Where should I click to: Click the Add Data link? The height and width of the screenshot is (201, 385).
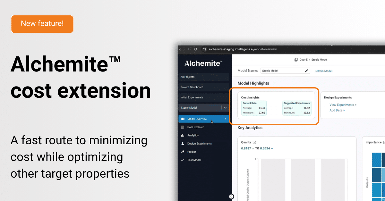(x=337, y=110)
